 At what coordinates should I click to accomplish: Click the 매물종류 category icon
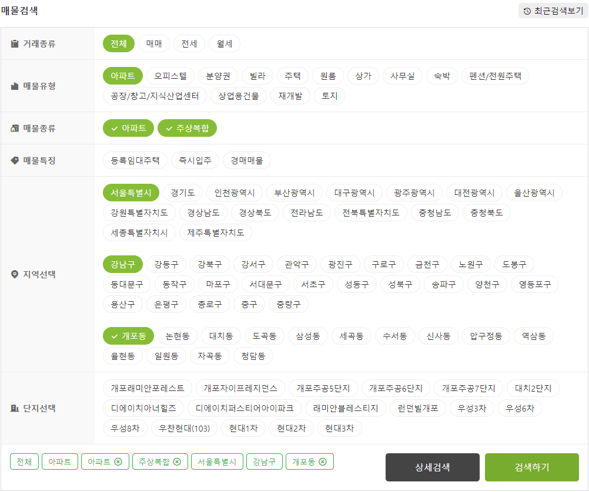[x=13, y=127]
